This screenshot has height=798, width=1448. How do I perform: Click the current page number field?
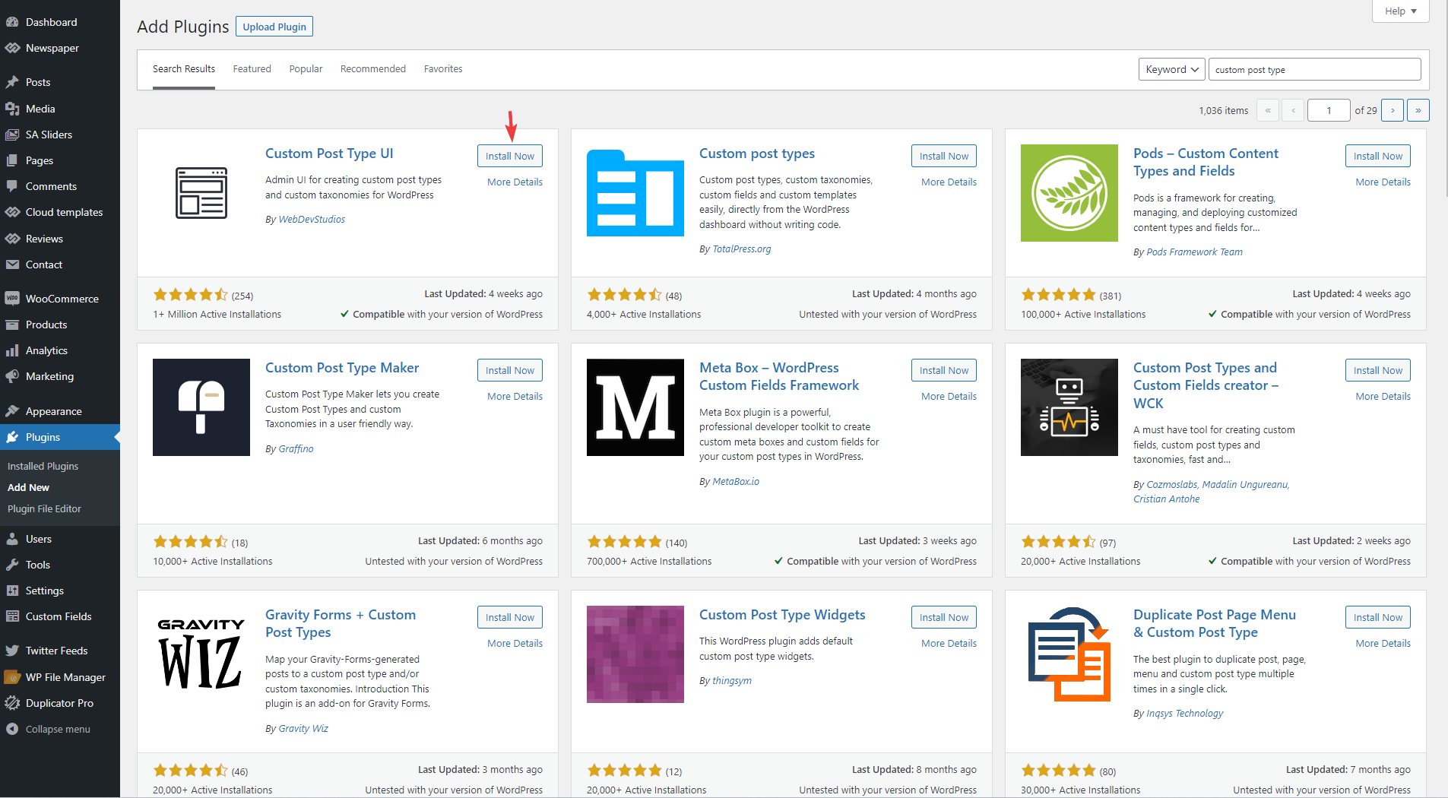1329,110
